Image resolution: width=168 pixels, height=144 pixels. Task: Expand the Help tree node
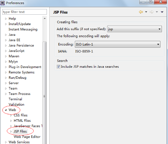click(6, 19)
